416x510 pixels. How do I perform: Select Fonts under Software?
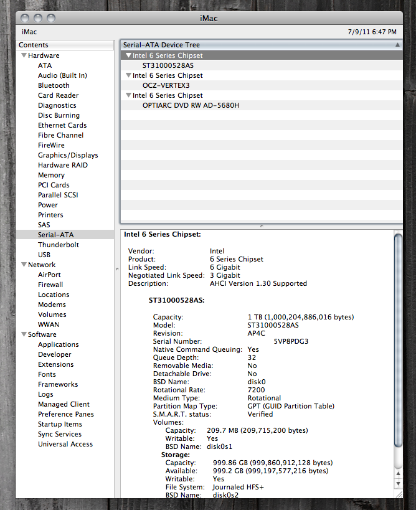click(47, 374)
